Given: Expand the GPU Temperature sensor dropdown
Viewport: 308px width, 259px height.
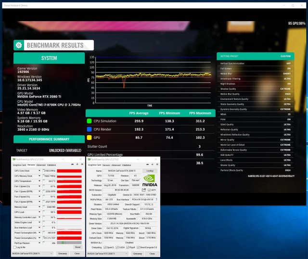Looking at the screenshot, I should point(39,181).
